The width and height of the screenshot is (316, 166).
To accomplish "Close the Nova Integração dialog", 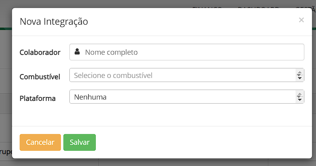I will (x=301, y=20).
